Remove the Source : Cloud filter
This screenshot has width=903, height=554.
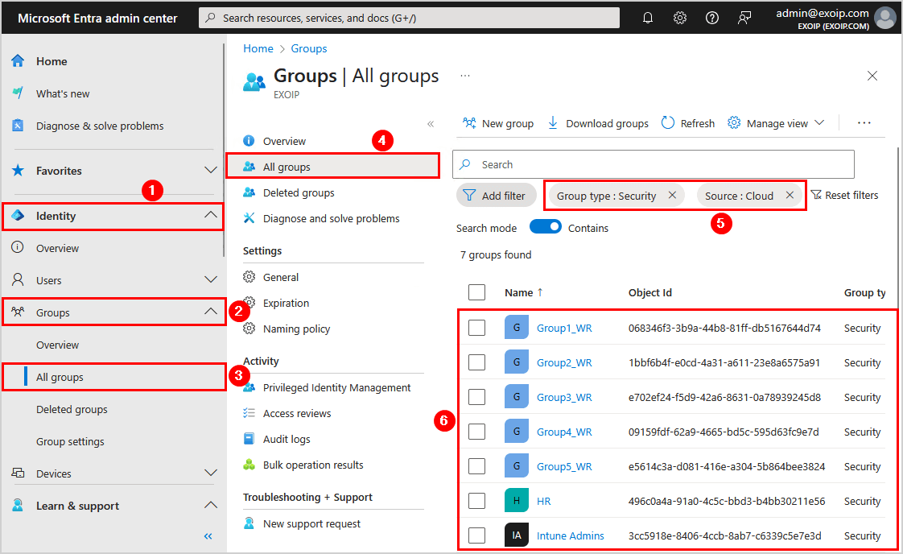click(790, 196)
